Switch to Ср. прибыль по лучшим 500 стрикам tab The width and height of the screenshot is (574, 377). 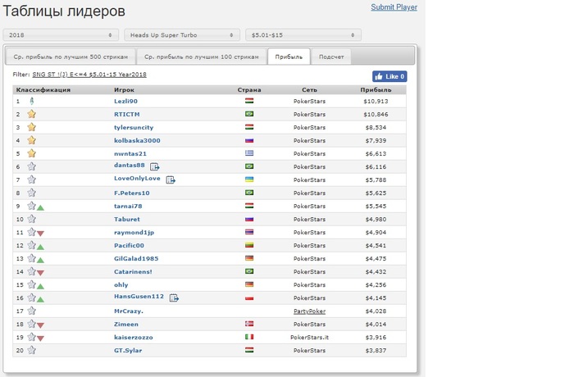click(71, 57)
